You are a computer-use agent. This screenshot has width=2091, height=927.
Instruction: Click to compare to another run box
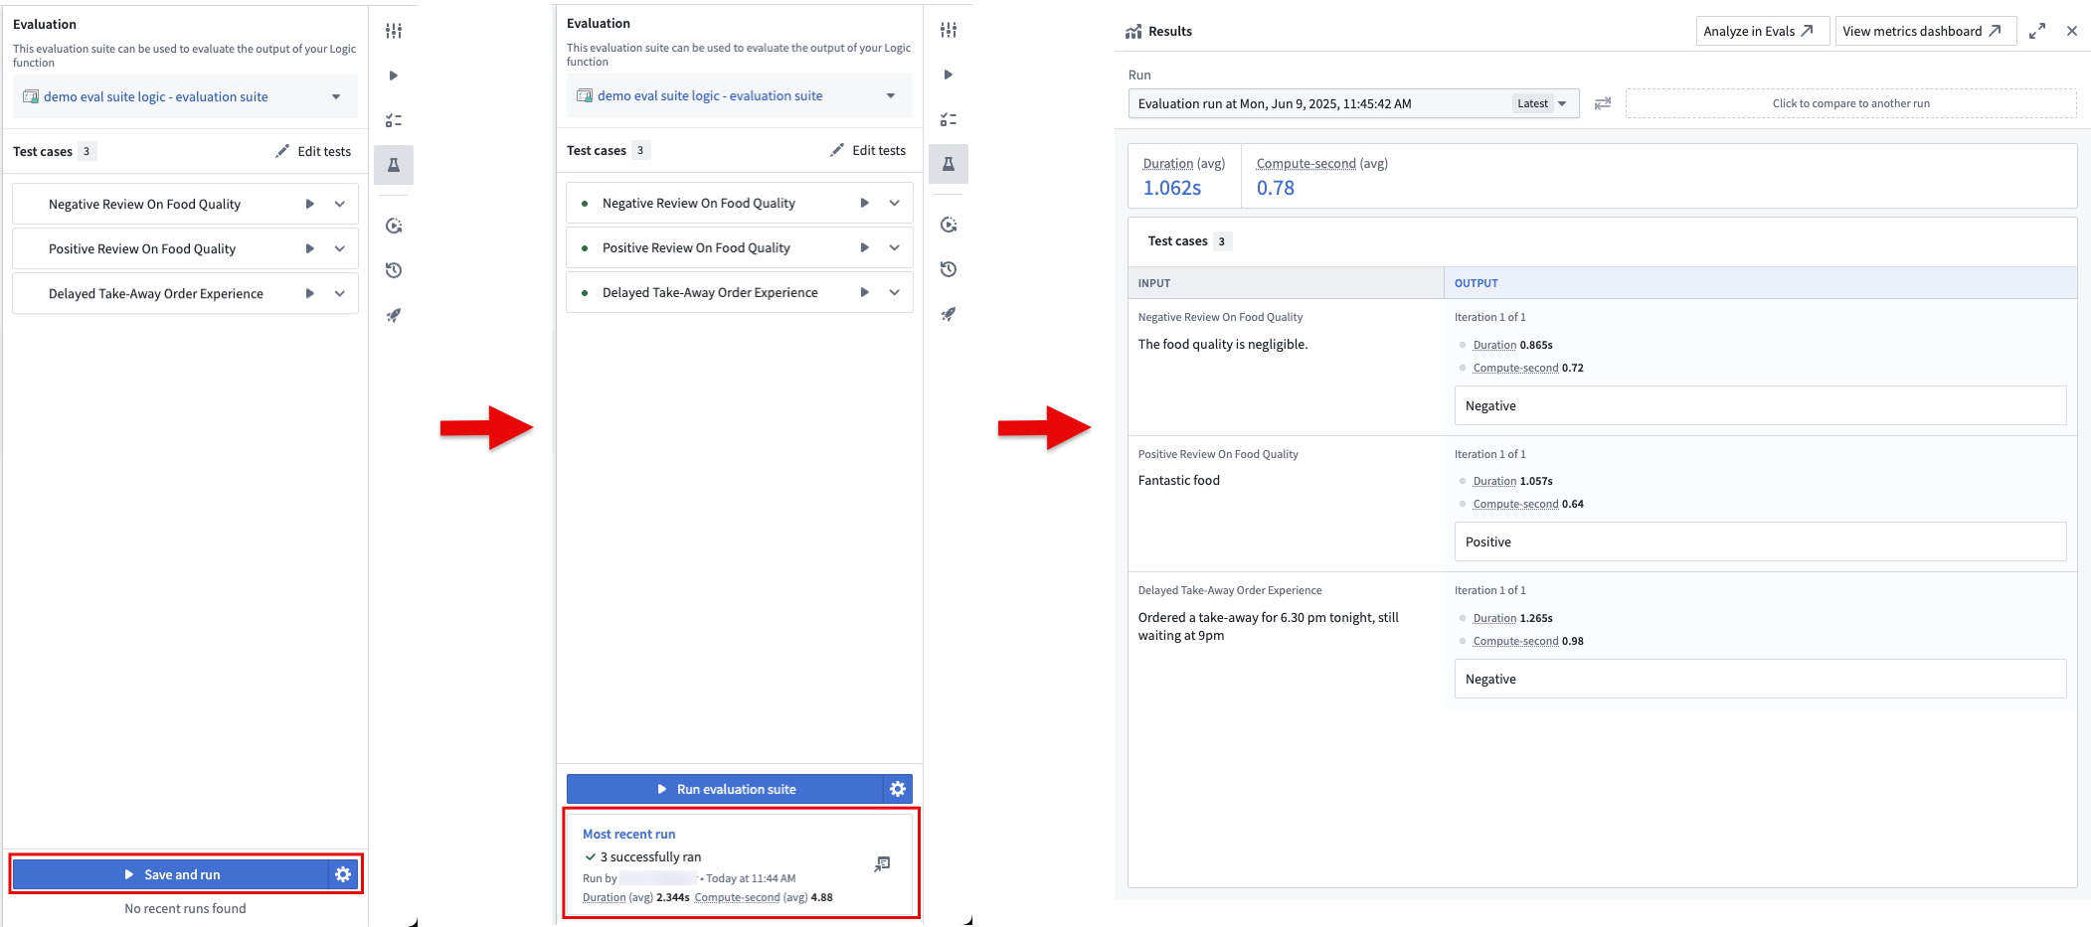coord(1850,103)
